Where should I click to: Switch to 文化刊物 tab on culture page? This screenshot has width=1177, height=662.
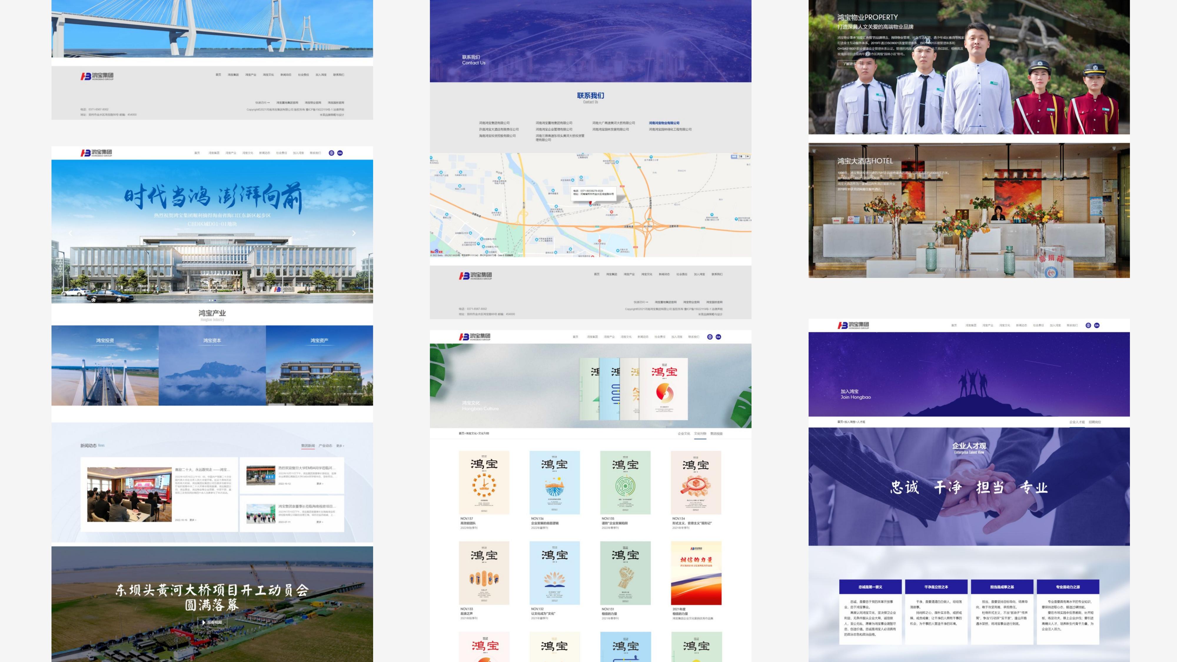700,434
